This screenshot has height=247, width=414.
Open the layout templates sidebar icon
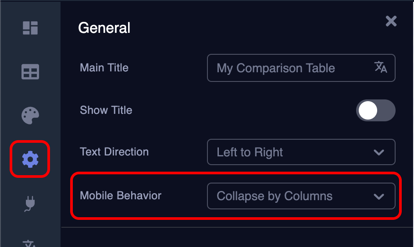point(30,28)
